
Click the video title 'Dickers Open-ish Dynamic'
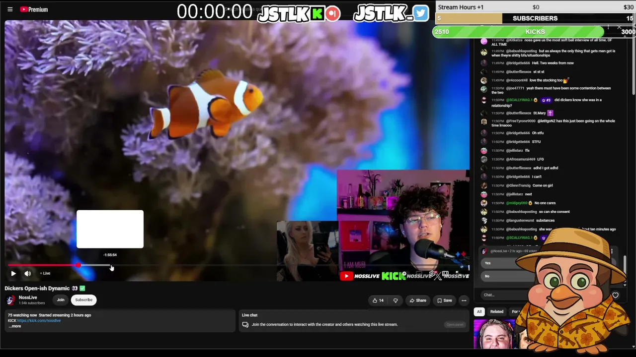coord(37,288)
